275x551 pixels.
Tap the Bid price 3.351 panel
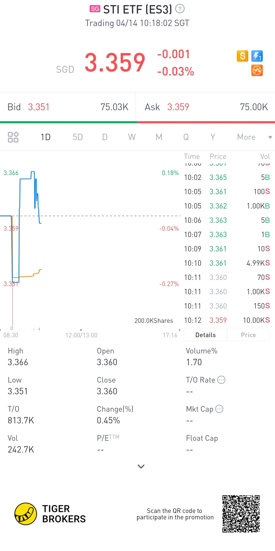click(x=68, y=107)
